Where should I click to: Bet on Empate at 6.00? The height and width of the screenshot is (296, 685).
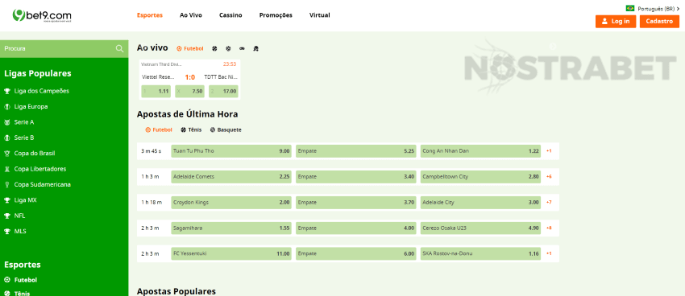tap(356, 253)
